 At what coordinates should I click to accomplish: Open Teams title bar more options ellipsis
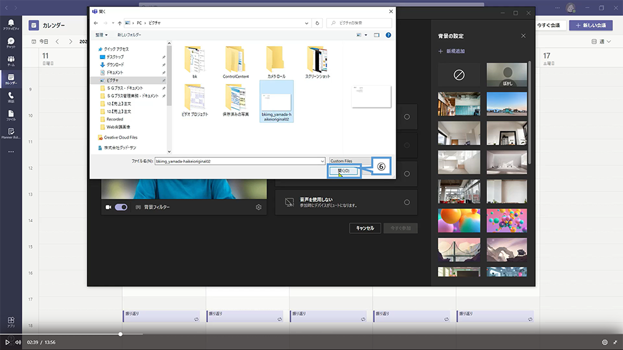pyautogui.click(x=557, y=7)
